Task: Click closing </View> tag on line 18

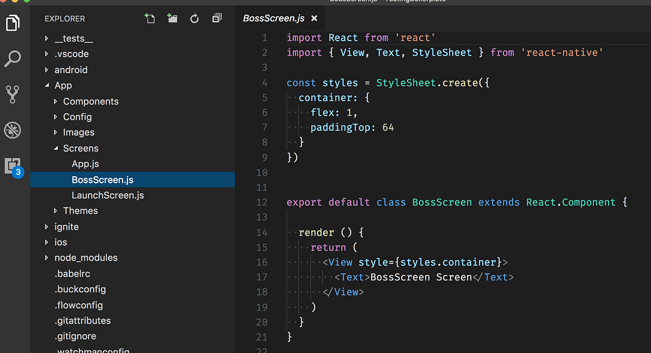Action: click(343, 292)
